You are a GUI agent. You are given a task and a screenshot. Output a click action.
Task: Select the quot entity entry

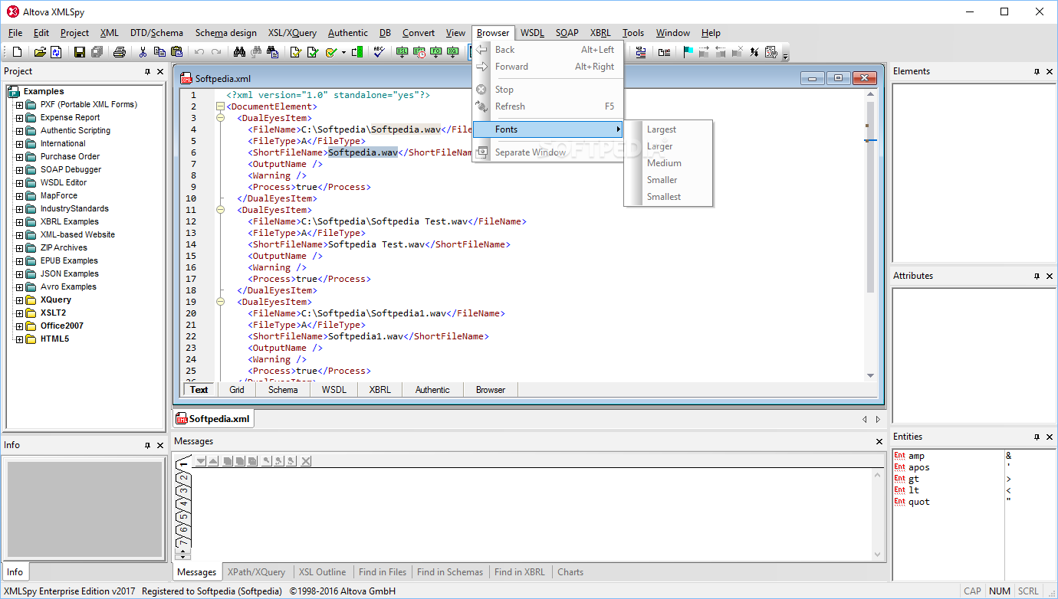[x=918, y=502]
